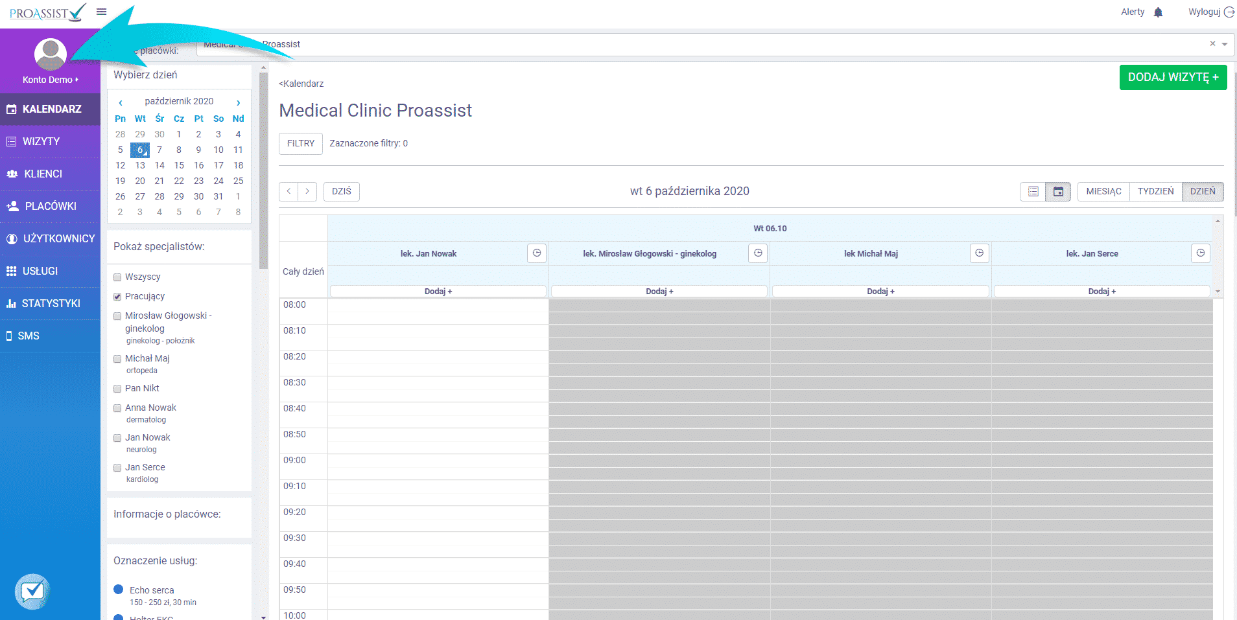Go to next day arrow
The width and height of the screenshot is (1237, 620).
307,191
